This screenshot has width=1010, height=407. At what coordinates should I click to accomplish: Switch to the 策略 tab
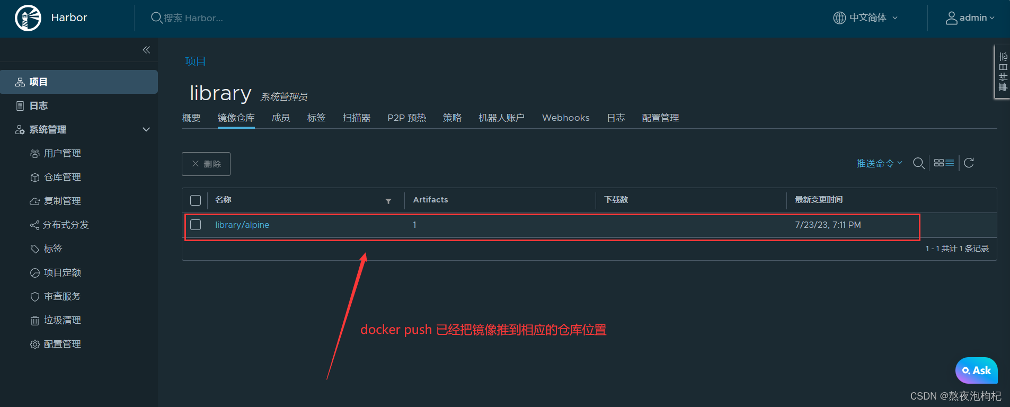click(452, 118)
